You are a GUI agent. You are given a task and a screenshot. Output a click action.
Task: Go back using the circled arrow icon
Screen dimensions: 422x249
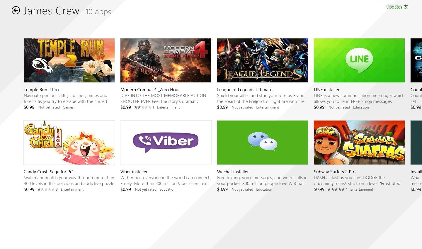[x=16, y=11]
